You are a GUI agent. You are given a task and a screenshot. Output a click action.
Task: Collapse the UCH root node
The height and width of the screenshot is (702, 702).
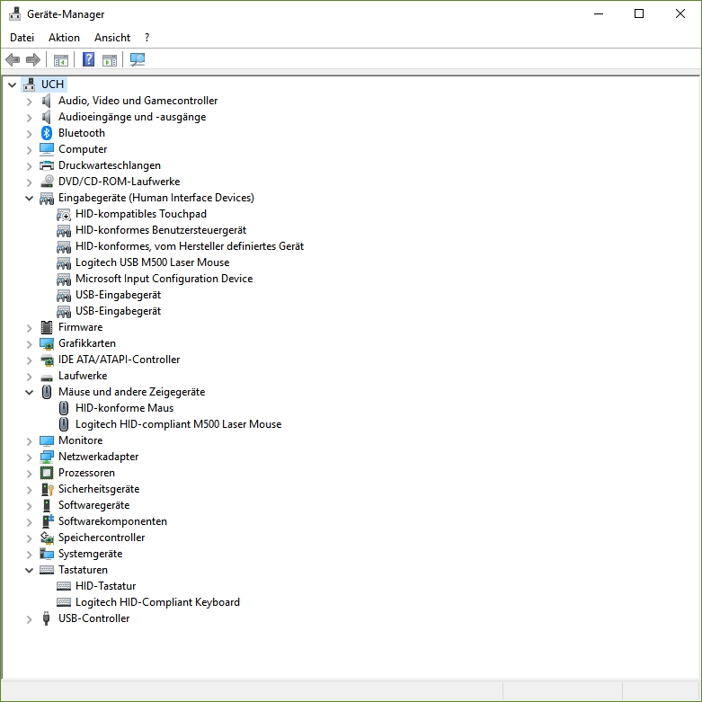point(12,84)
